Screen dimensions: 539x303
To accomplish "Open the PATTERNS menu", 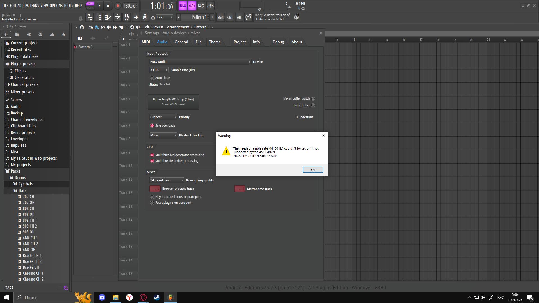I will 32,6.
